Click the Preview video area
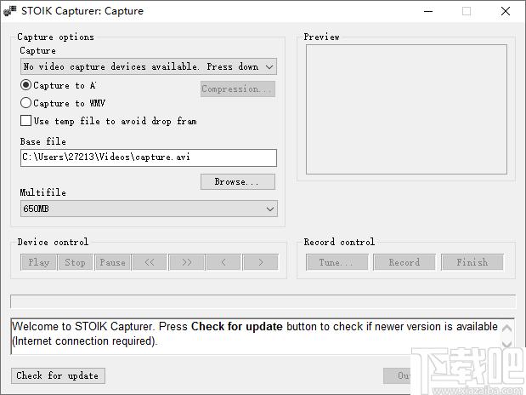The height and width of the screenshot is (395, 526). pyautogui.click(x=406, y=109)
